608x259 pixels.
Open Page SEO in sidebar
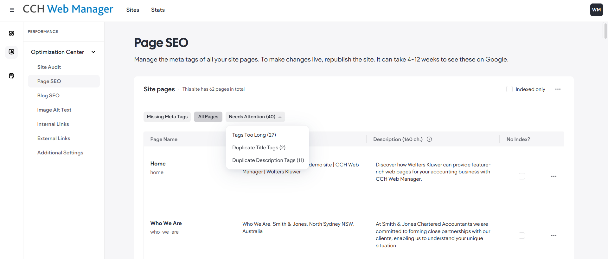[x=64, y=81]
